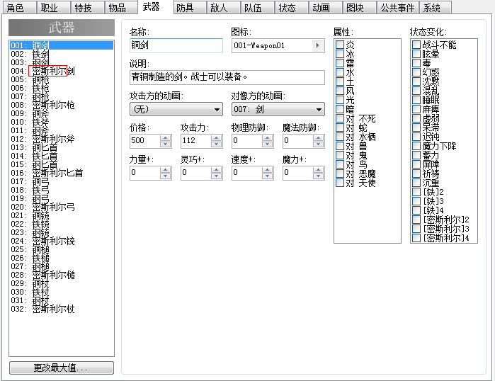Image resolution: width=495 pixels, height=381 pixels.
Task: Decrease 魔力+ with the down arrow
Action: coord(318,176)
